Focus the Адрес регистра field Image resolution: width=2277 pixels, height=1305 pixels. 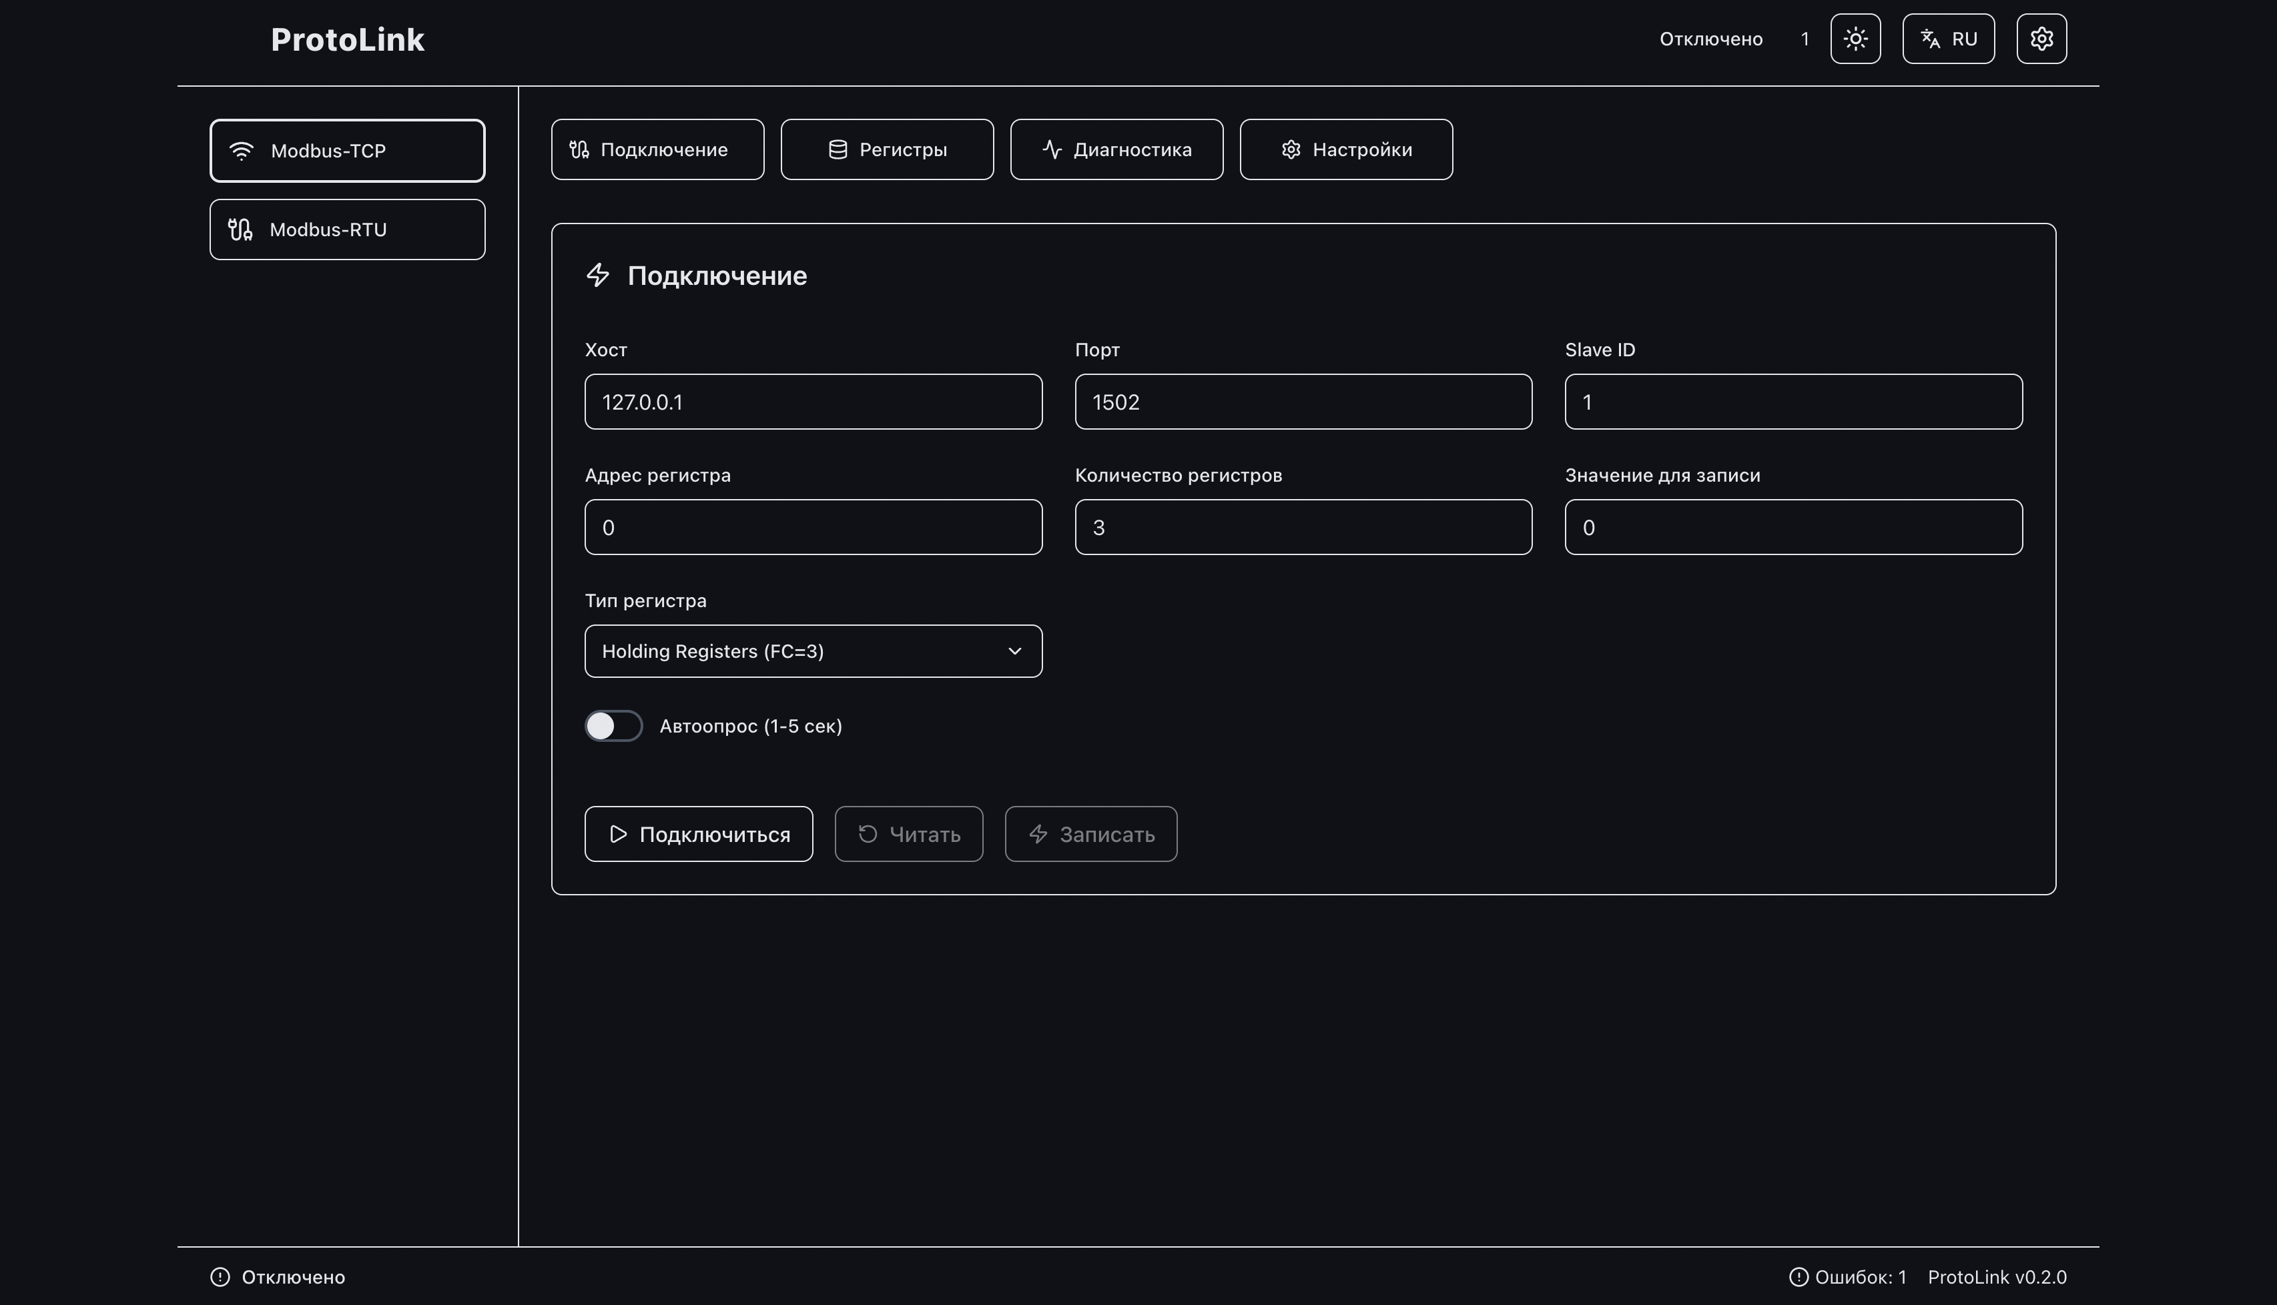tap(813, 527)
